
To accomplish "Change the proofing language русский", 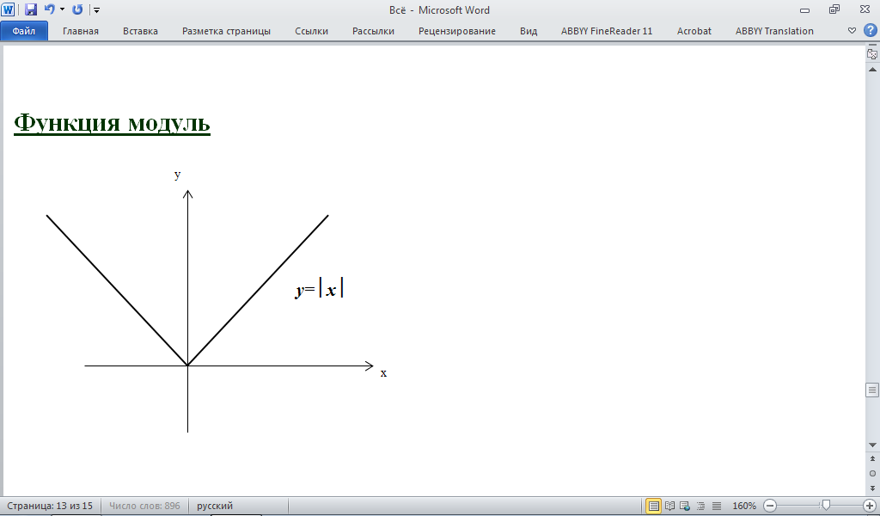I will point(214,506).
